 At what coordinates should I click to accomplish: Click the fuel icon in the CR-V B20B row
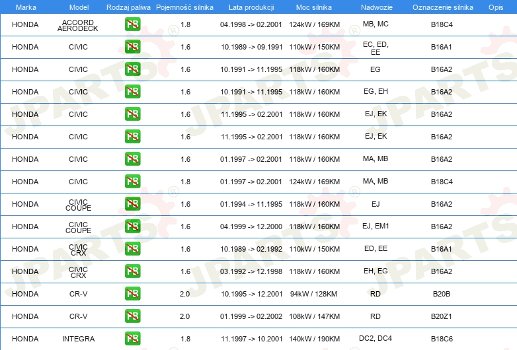coord(132,294)
